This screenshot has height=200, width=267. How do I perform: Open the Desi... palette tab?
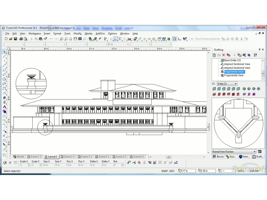231,157
